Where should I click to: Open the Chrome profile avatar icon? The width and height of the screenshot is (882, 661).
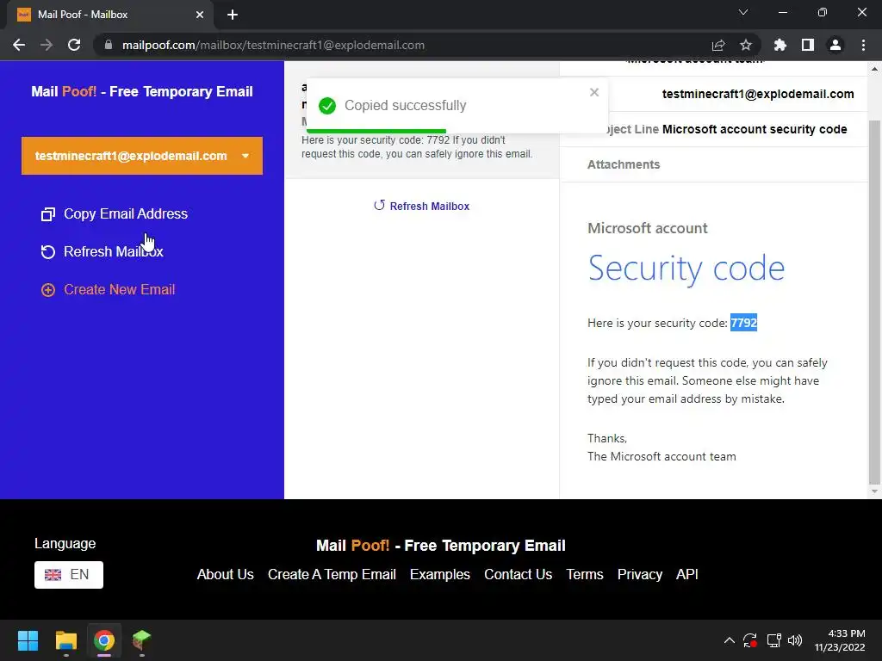pyautogui.click(x=835, y=45)
